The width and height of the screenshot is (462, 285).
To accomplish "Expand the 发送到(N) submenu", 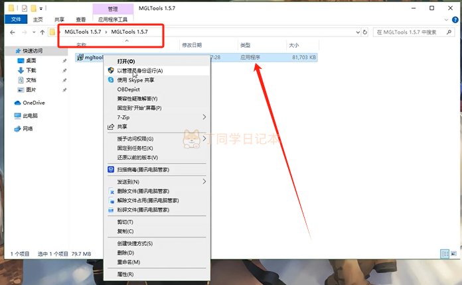I will point(157,182).
